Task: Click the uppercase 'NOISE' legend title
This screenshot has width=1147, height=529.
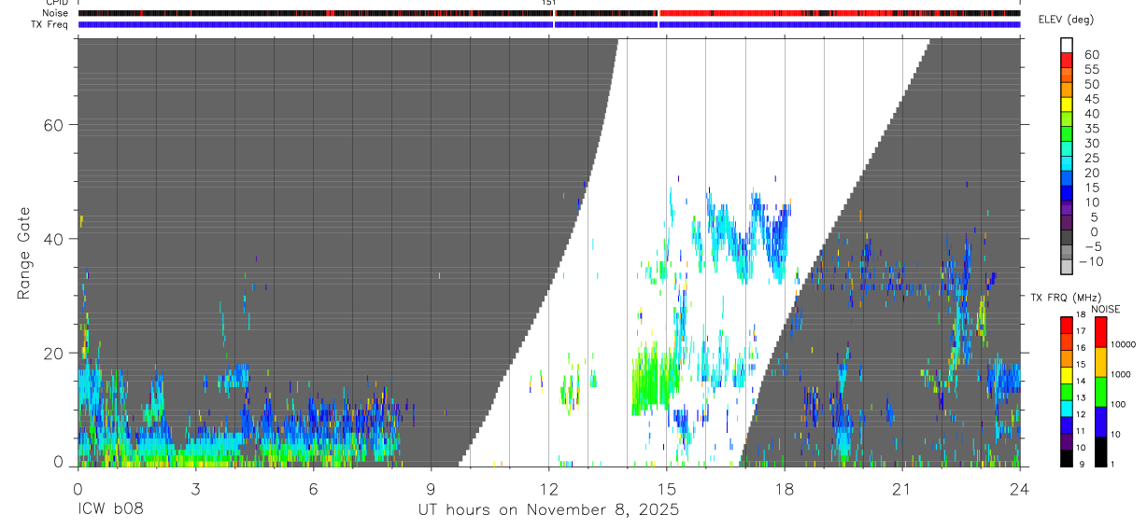Action: click(x=1106, y=310)
